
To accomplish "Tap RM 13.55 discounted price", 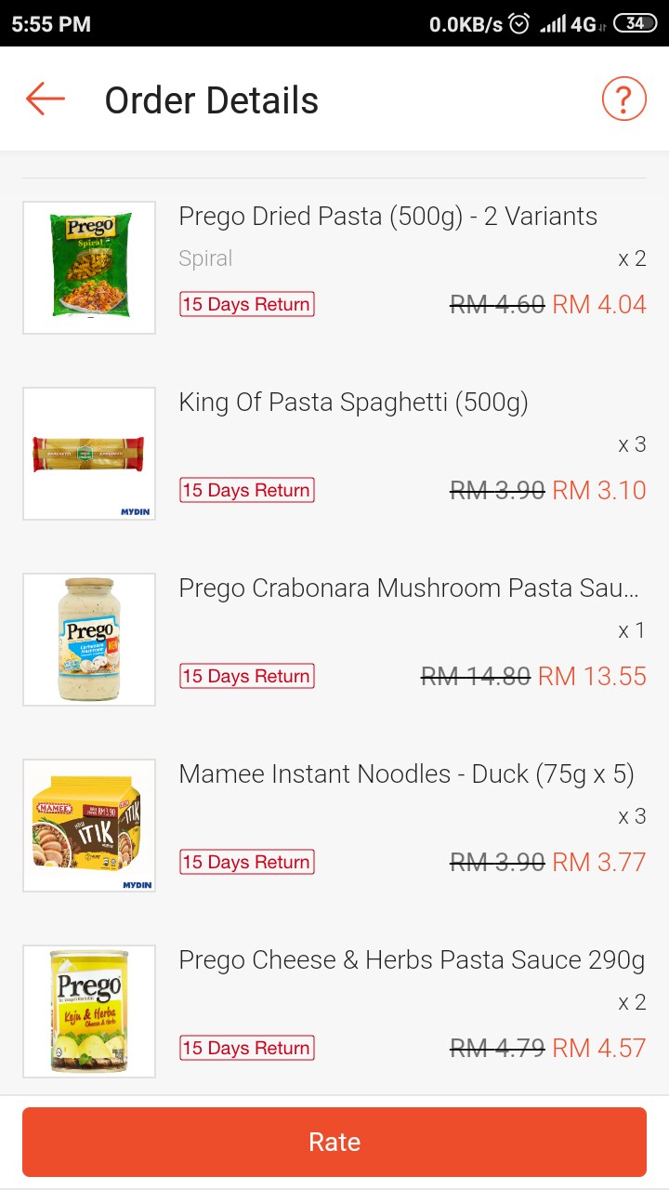I will pyautogui.click(x=592, y=676).
